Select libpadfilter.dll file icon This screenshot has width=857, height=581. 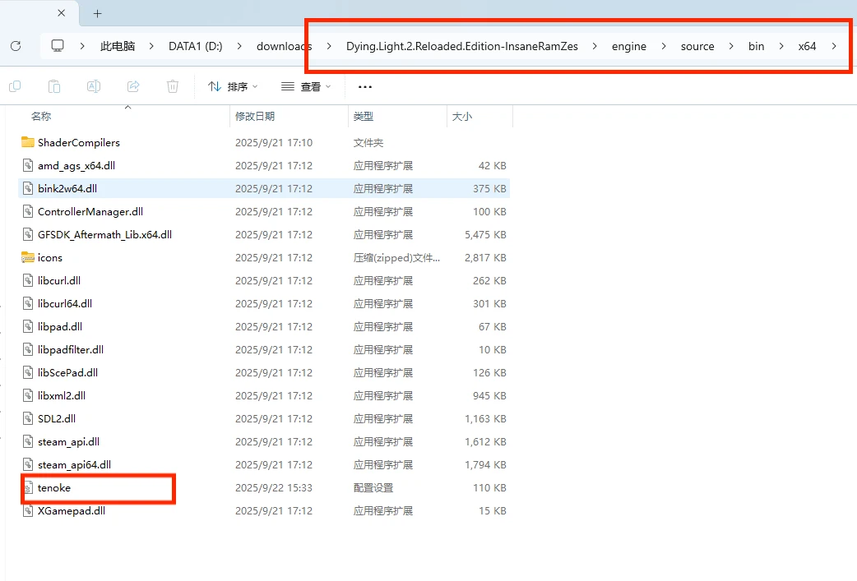tap(28, 349)
